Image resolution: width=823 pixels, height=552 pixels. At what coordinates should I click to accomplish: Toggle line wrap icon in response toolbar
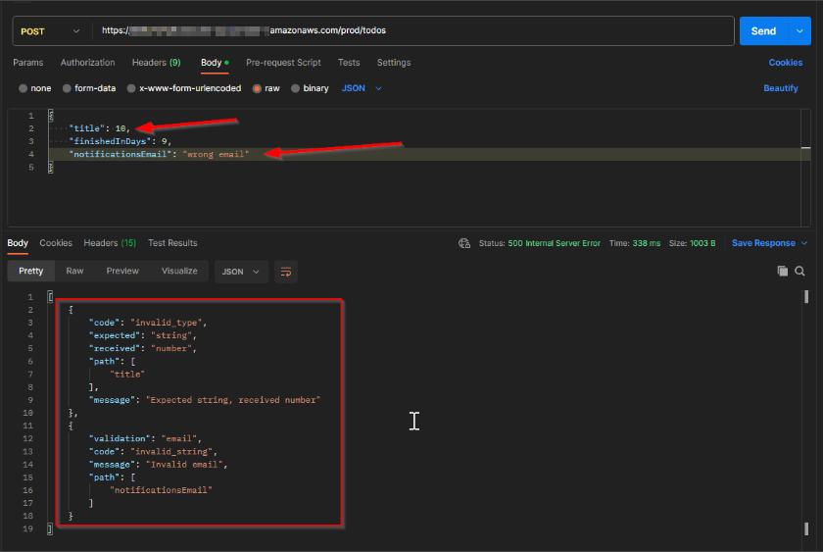coord(286,272)
